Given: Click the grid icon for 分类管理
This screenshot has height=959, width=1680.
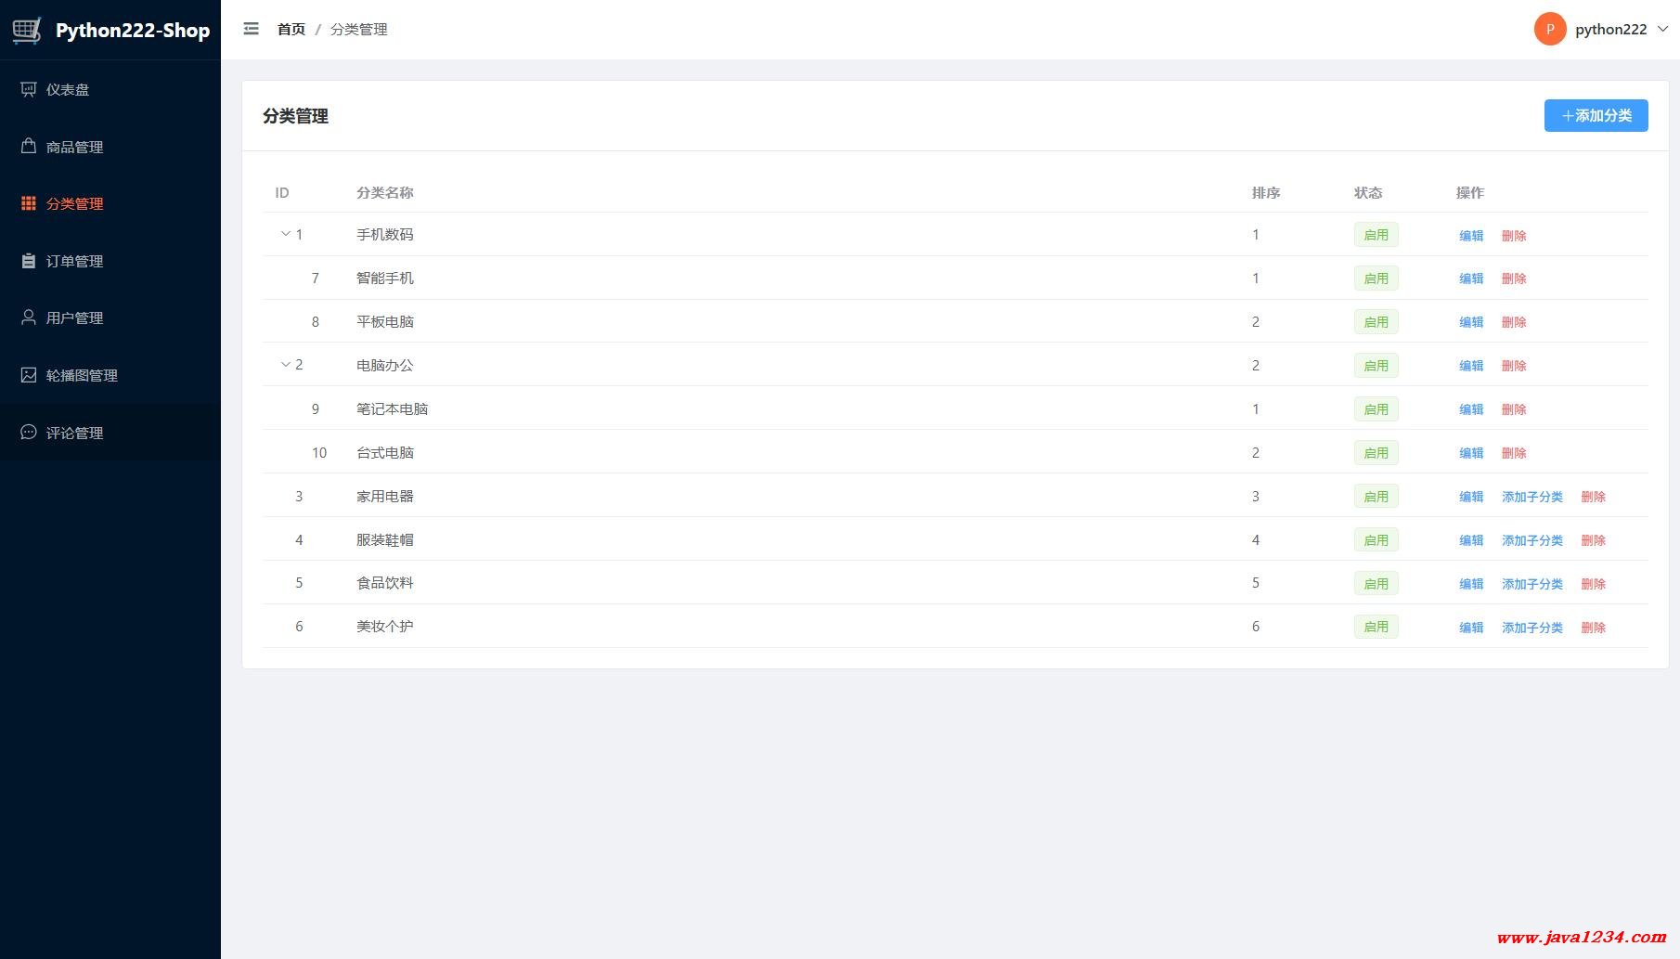Looking at the screenshot, I should point(29,203).
